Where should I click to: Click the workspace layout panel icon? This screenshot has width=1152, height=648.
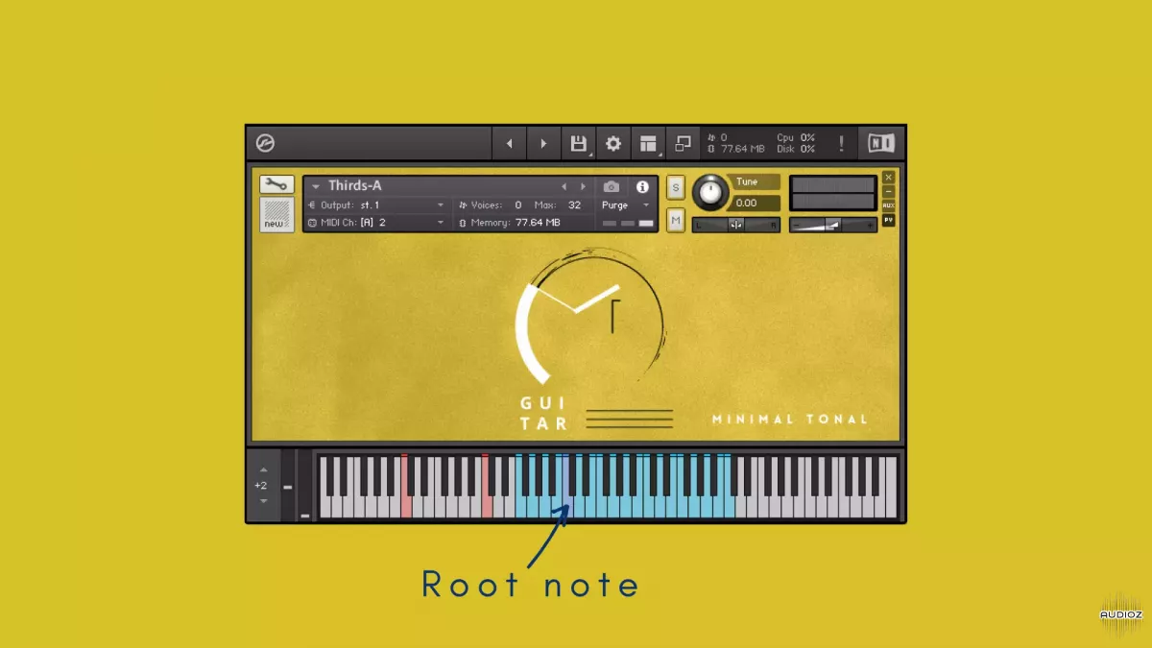pos(648,144)
